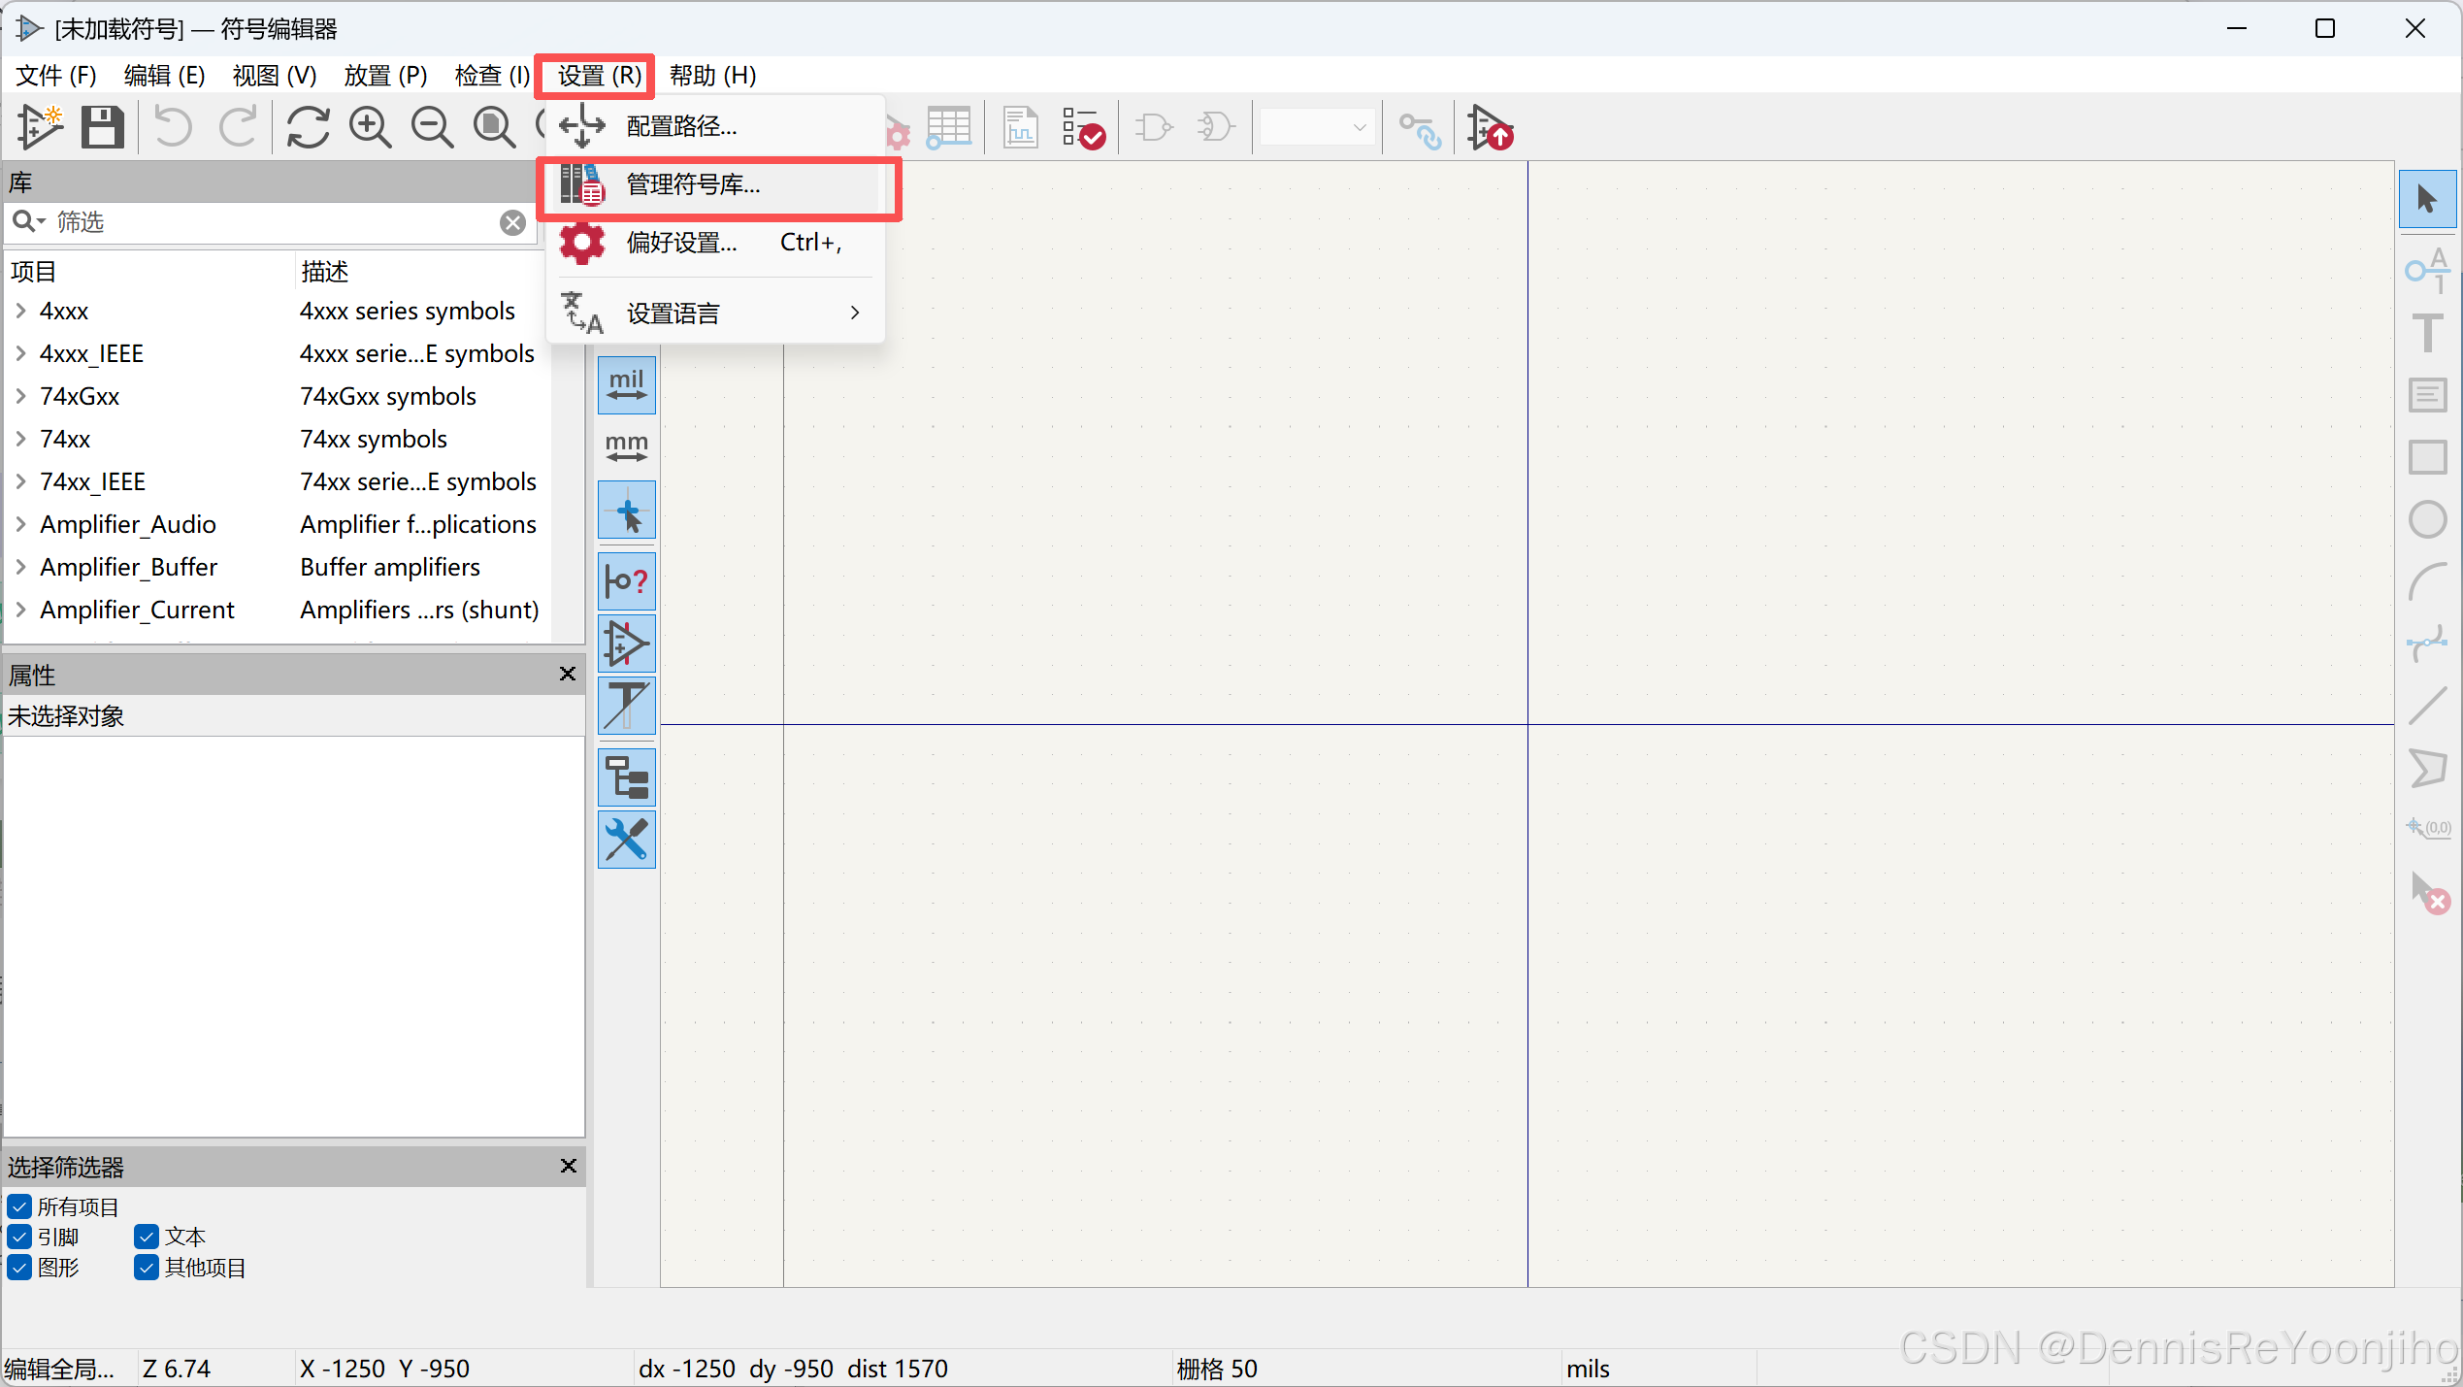
Task: Expand the Amplifier_Buffer library
Action: [20, 567]
